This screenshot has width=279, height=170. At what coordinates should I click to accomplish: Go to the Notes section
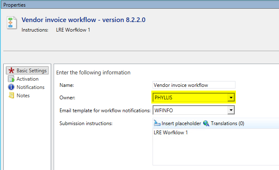click(x=23, y=96)
